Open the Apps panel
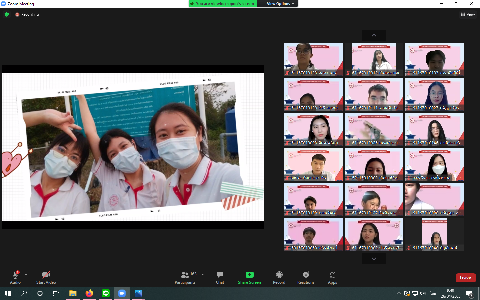480x300 pixels. pos(332,277)
